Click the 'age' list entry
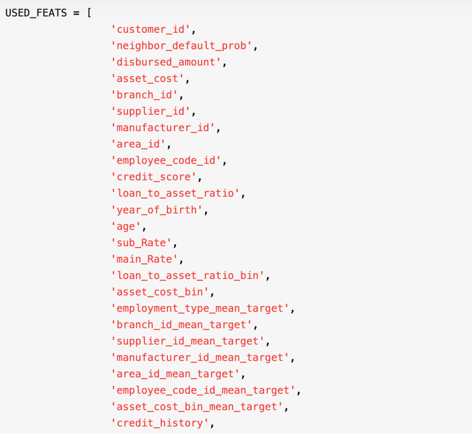 click(126, 226)
